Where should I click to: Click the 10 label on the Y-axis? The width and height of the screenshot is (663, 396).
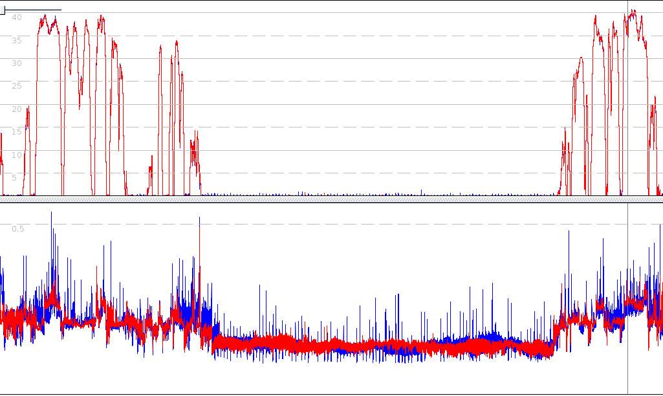17,155
